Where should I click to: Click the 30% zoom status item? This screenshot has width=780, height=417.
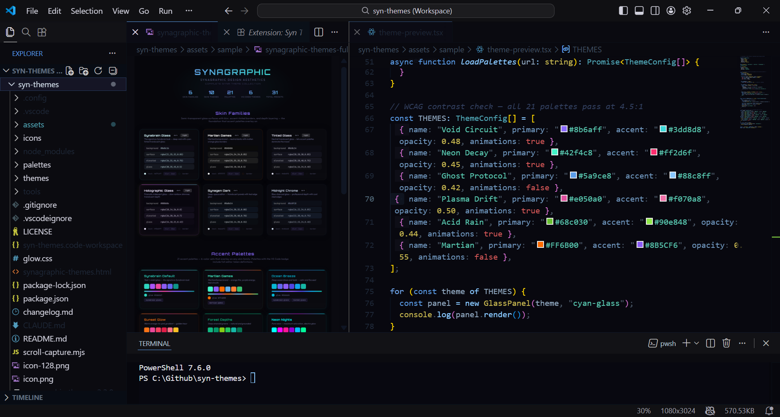pyautogui.click(x=643, y=411)
